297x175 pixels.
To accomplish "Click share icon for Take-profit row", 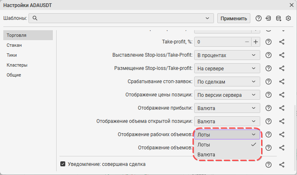I will (282, 42).
